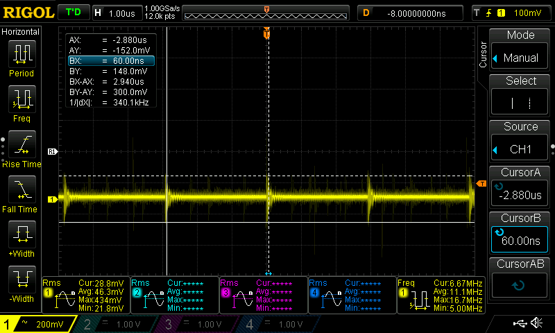
Task: Select the Freq measurement icon
Action: pyautogui.click(x=22, y=99)
